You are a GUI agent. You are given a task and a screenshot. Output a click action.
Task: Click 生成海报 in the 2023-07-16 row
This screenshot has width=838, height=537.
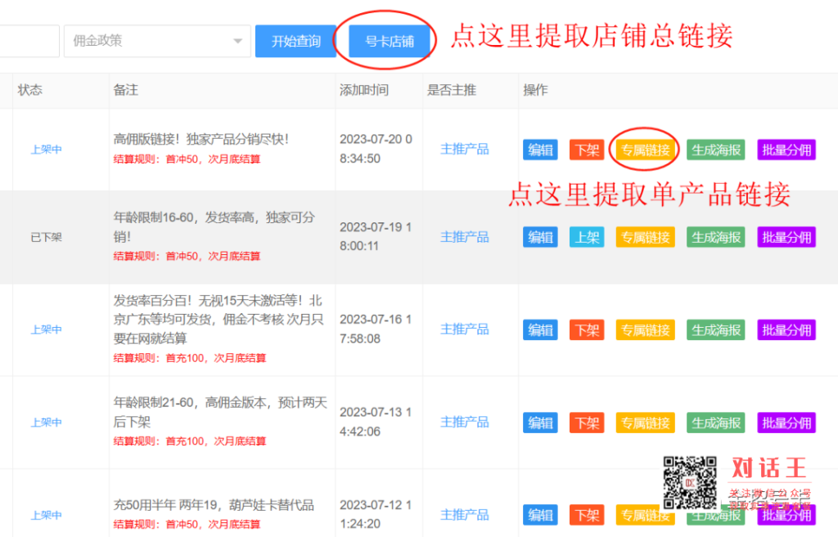pyautogui.click(x=715, y=330)
